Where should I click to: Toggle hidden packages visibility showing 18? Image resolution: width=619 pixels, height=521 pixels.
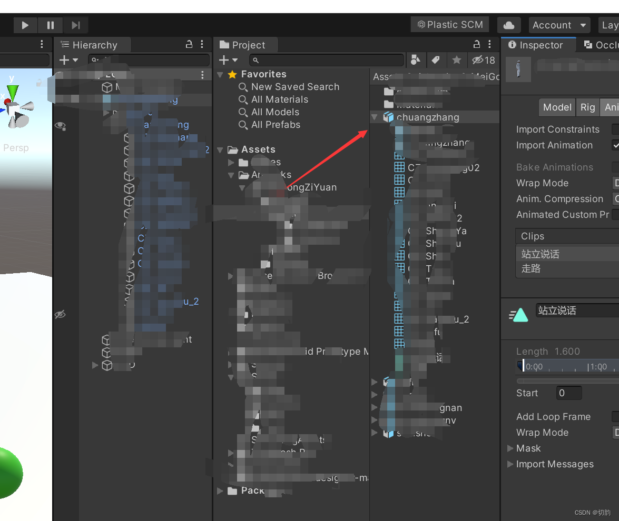[484, 60]
